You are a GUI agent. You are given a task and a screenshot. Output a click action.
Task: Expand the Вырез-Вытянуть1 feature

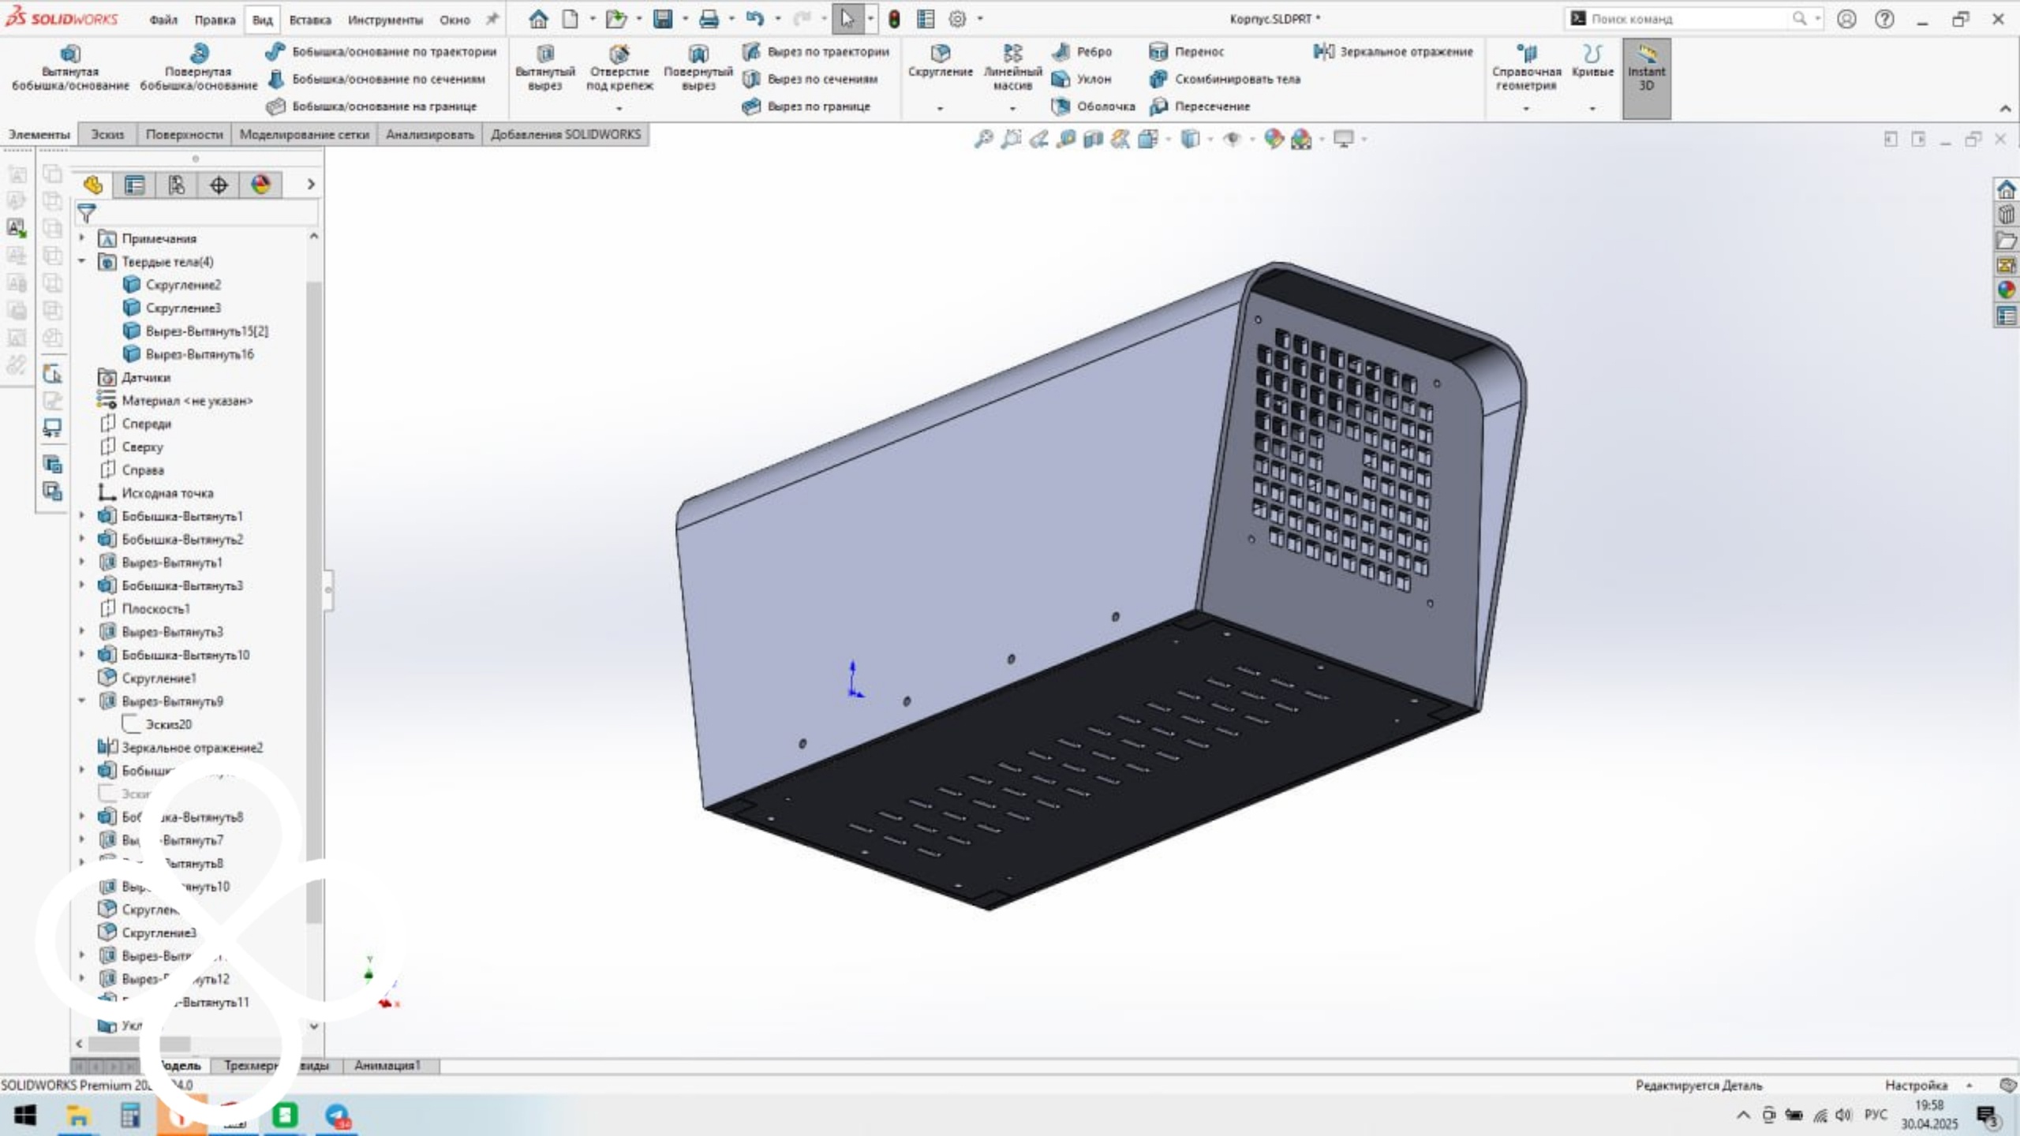[82, 562]
